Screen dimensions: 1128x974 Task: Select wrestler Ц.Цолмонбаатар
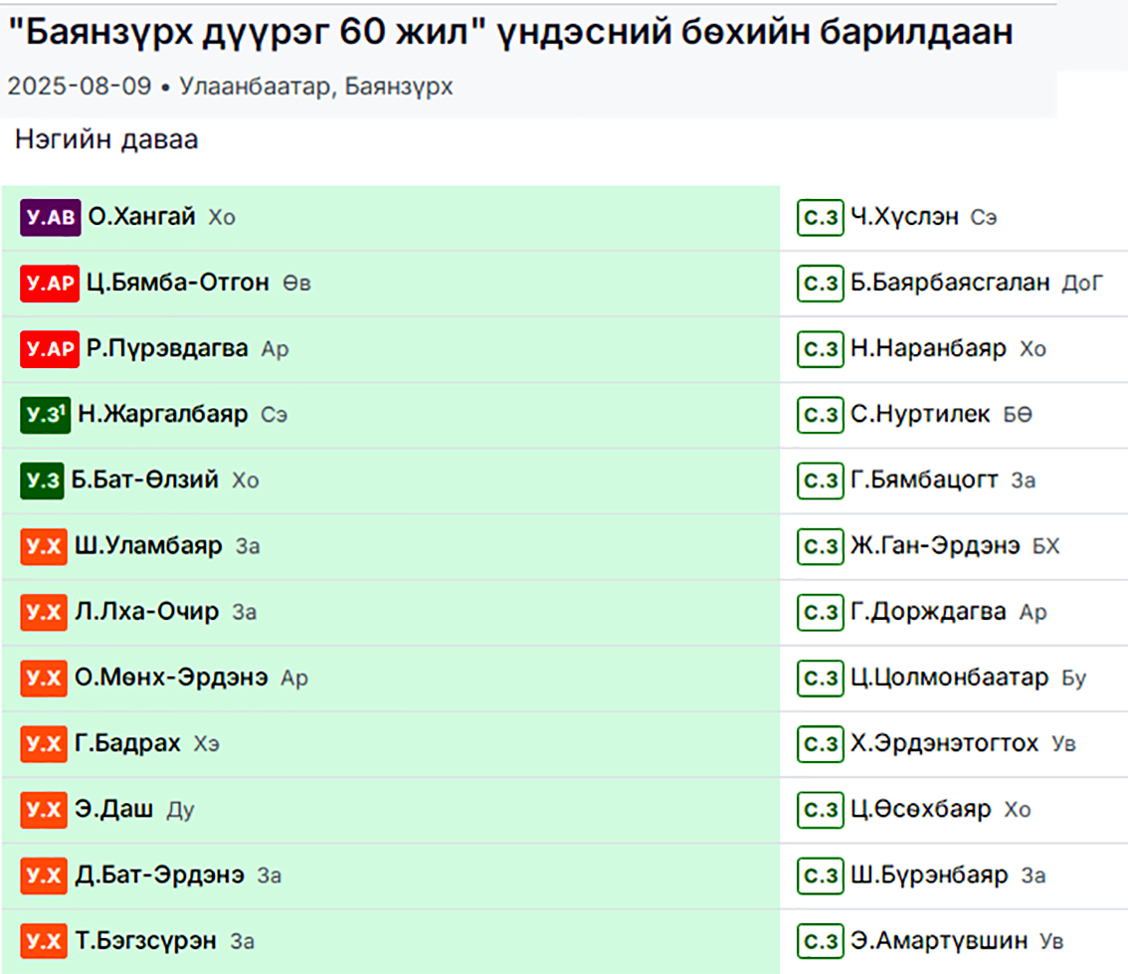(949, 678)
